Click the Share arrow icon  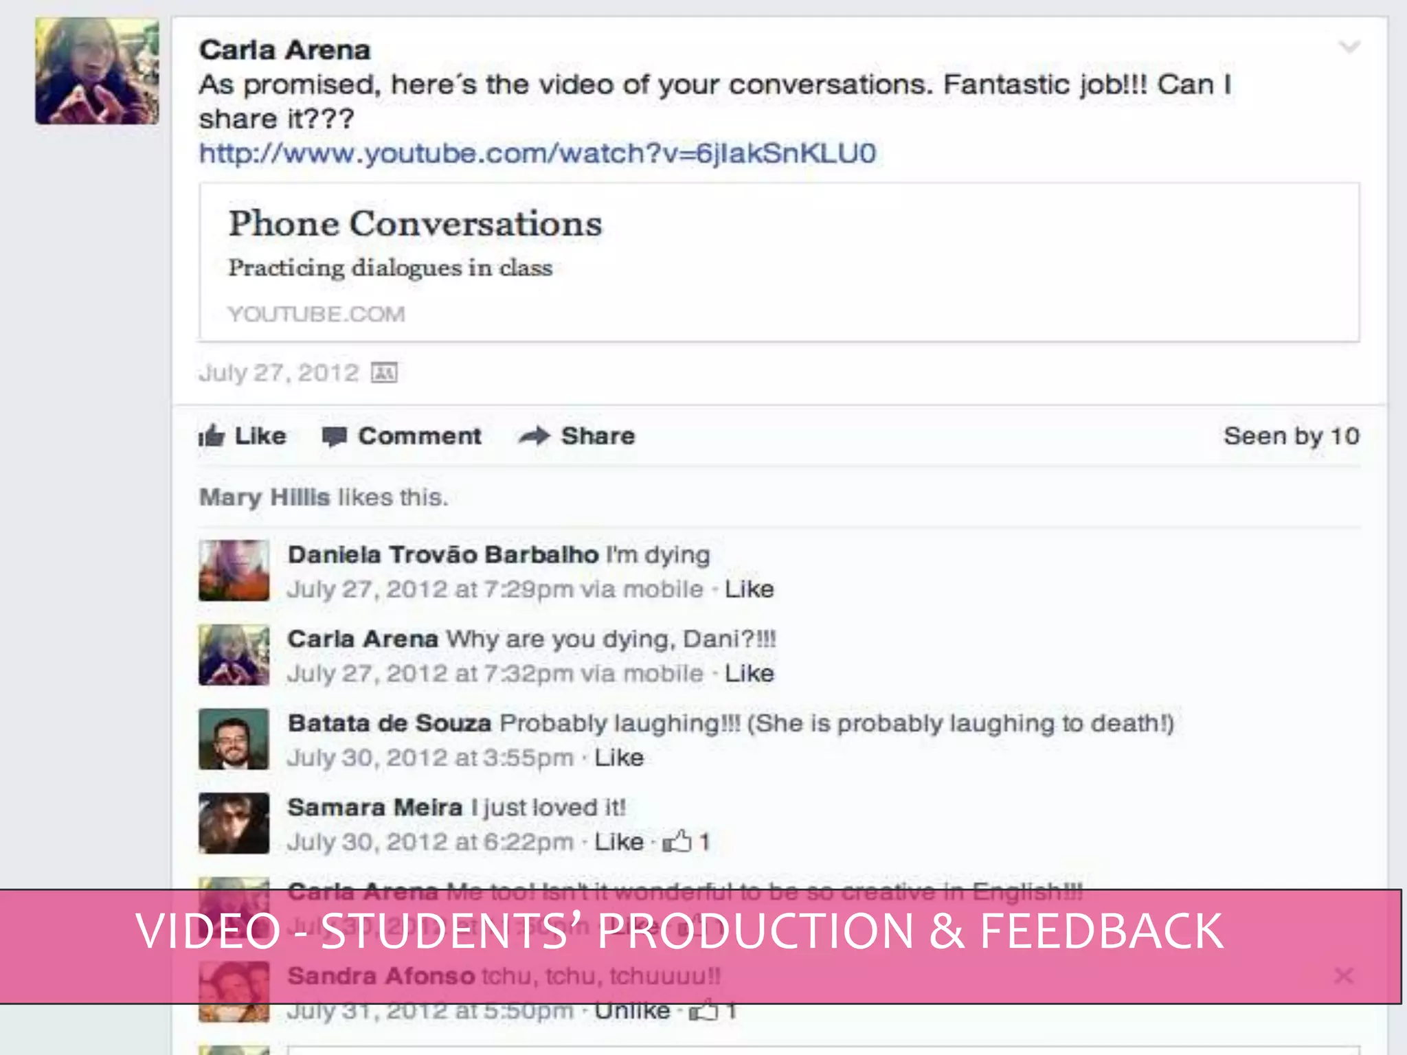tap(534, 435)
